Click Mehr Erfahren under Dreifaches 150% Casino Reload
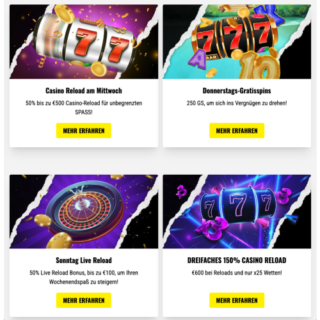320x320 pixels. coord(237,300)
